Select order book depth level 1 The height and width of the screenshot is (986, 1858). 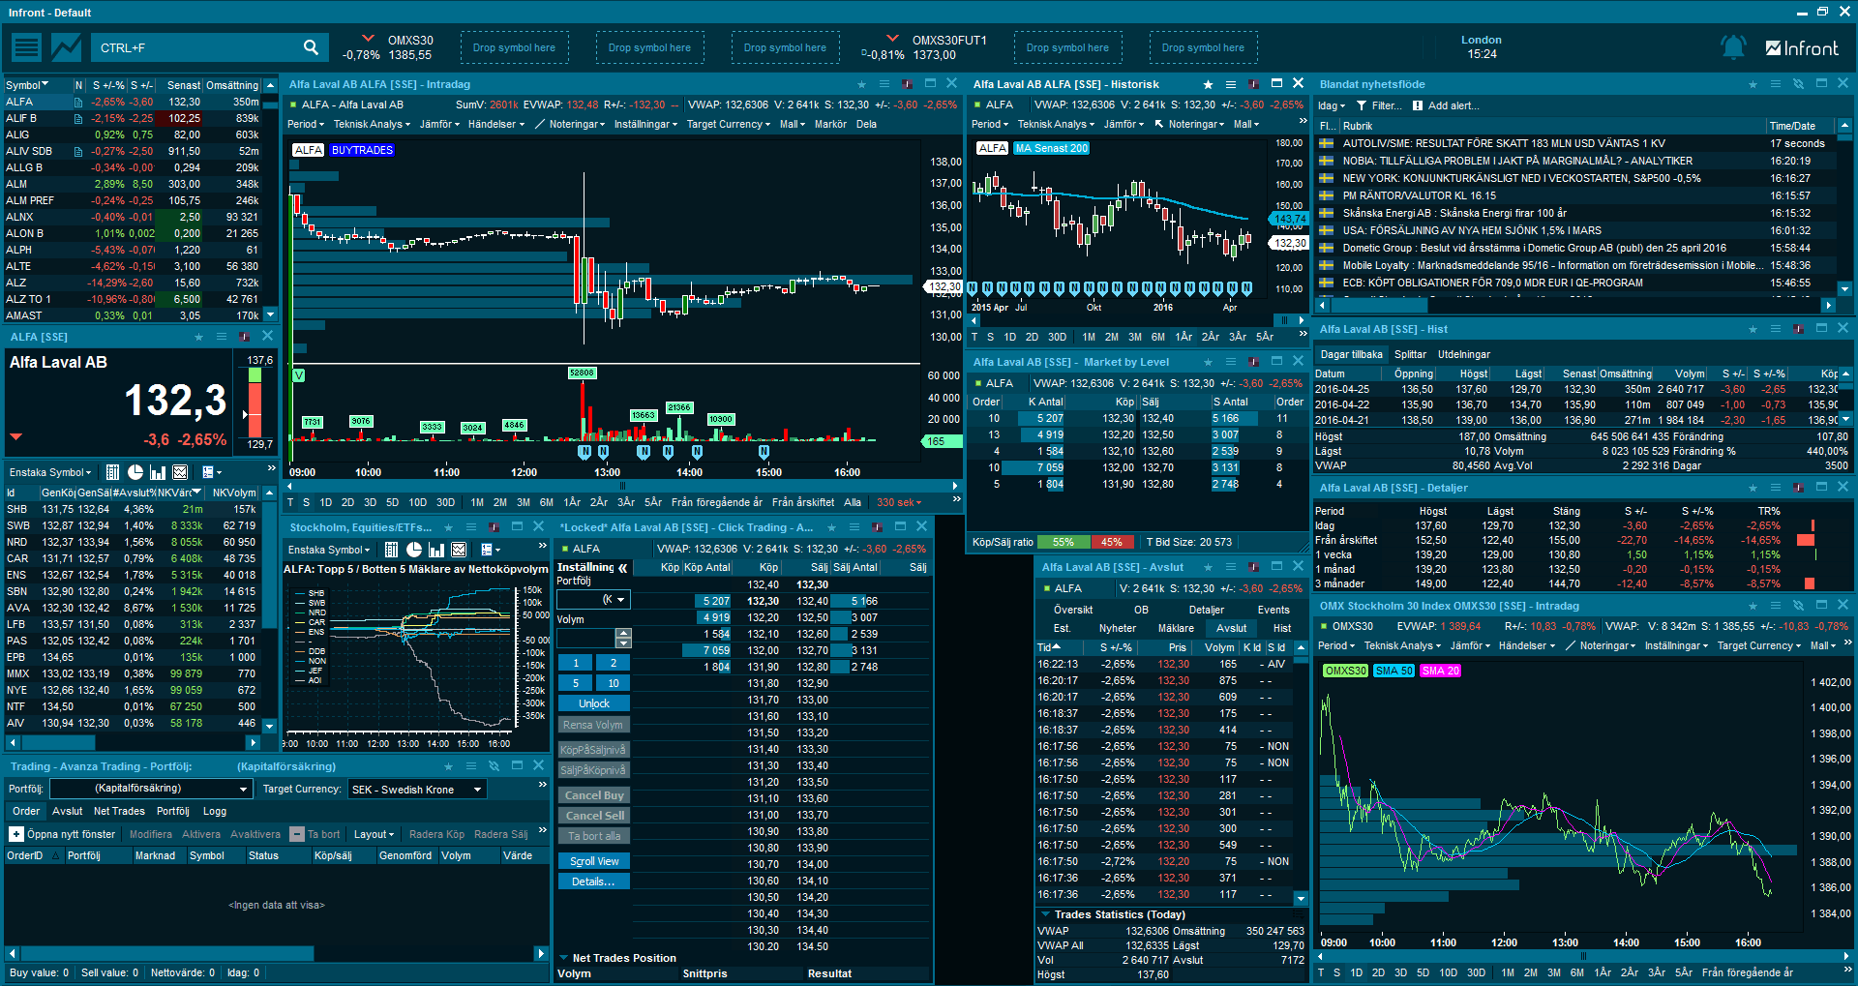coord(576,663)
